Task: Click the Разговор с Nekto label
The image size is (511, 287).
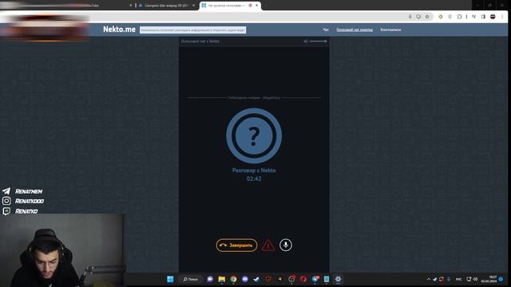Action: (x=254, y=170)
